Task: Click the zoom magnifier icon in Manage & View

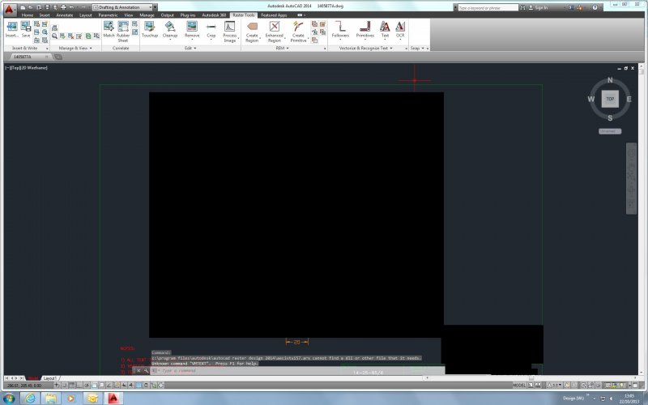Action: pos(54,36)
